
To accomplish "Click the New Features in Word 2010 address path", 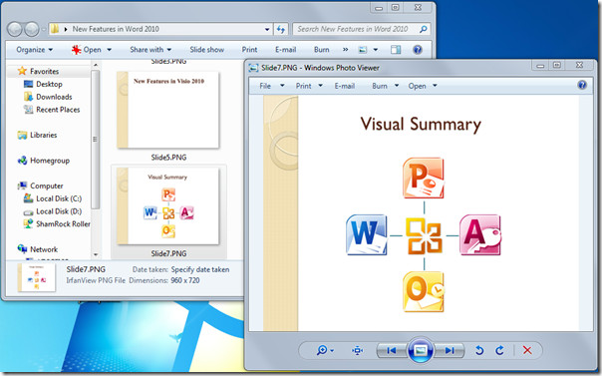I will 116,29.
